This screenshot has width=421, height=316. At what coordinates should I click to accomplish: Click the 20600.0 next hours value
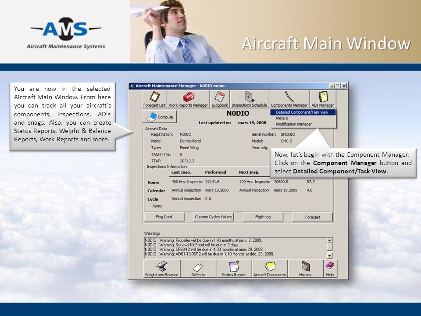click(281, 182)
